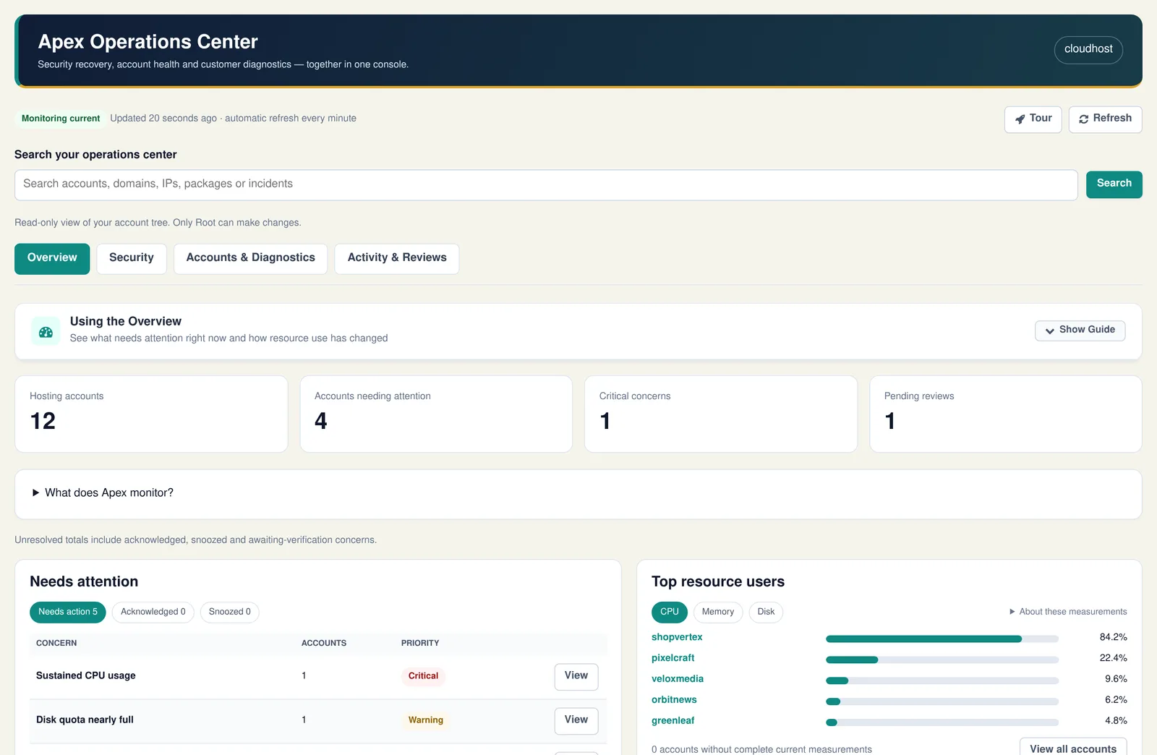Go to Activity & Reviews tab
The width and height of the screenshot is (1157, 755).
396,258
